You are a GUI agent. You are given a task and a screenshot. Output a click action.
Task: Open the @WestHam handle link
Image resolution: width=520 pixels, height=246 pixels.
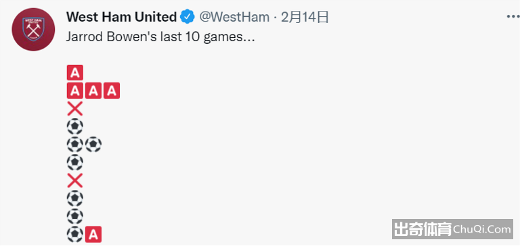234,17
